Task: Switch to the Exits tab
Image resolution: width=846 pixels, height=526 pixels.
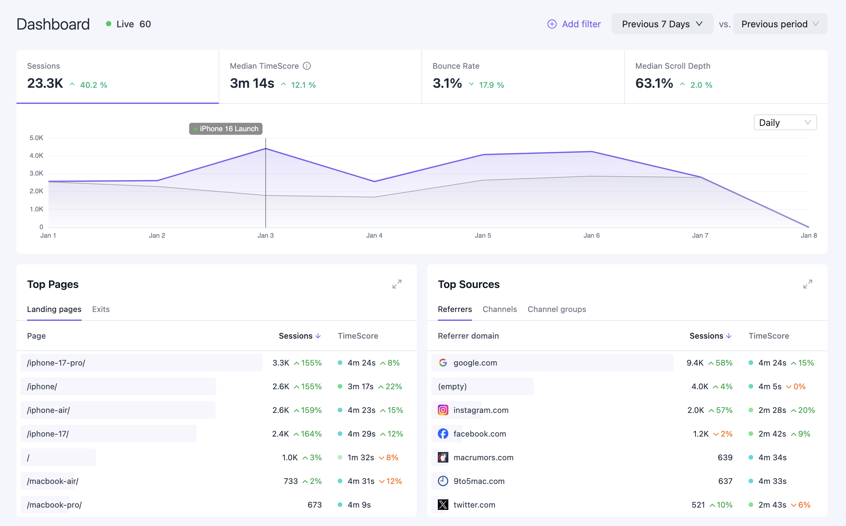Action: (101, 309)
